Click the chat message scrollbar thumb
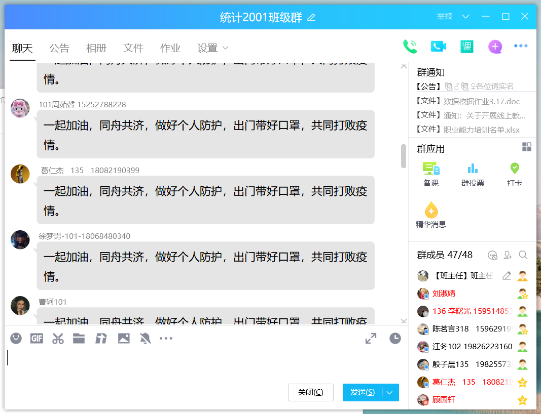Viewport: 541px width, 414px height. 404,156
